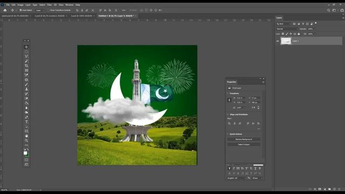Select the Lasso tool
Screen dimensions: 345x194
tap(26, 56)
